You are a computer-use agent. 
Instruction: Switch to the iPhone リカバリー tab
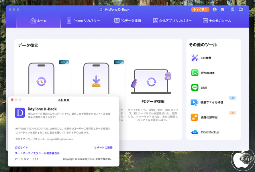(83, 21)
